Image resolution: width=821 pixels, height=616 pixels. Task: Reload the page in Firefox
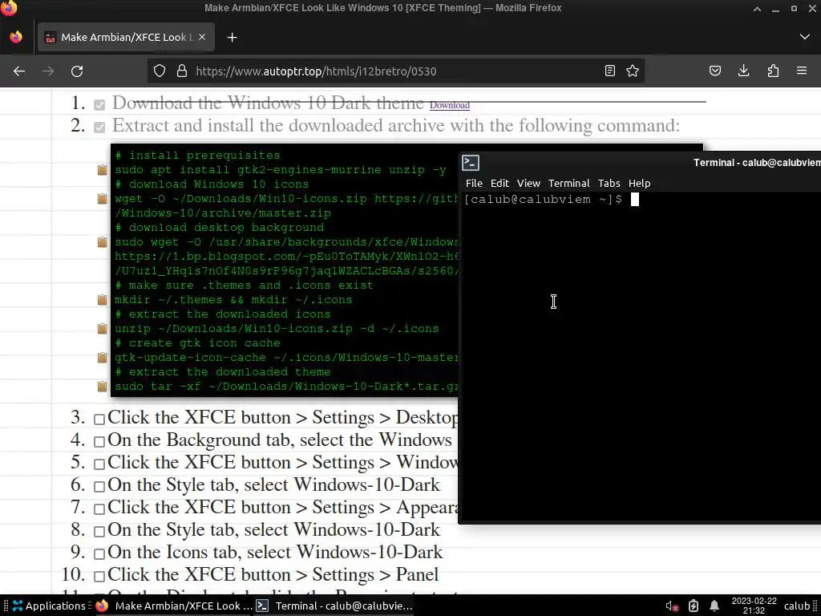(x=77, y=71)
